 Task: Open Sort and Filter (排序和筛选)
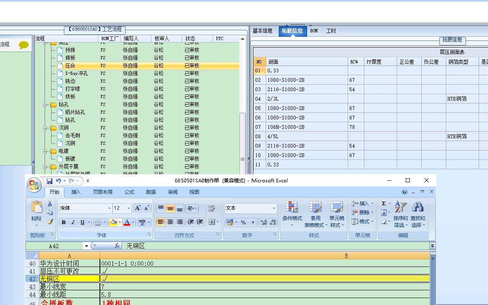coord(400,213)
